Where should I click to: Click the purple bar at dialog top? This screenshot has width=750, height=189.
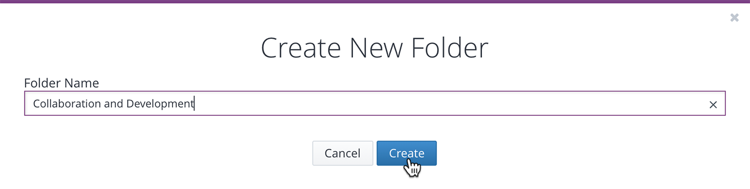[375, 1]
